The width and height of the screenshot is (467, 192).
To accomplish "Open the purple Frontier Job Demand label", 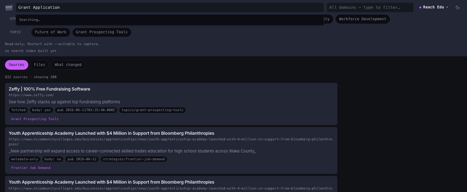I will coord(31,168).
